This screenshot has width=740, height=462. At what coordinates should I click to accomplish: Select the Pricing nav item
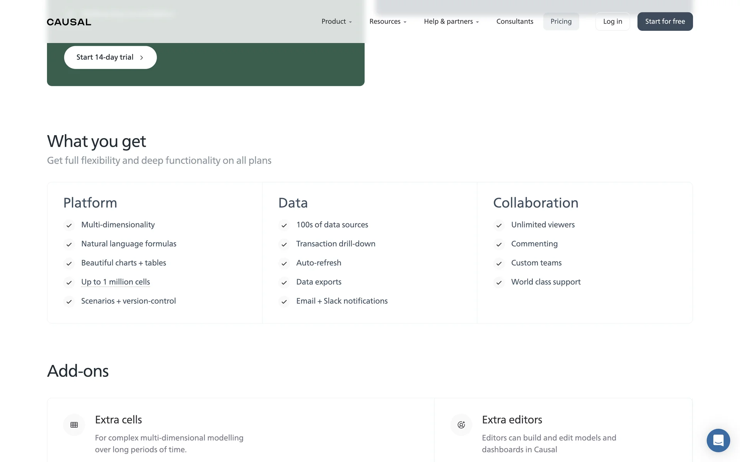click(561, 22)
